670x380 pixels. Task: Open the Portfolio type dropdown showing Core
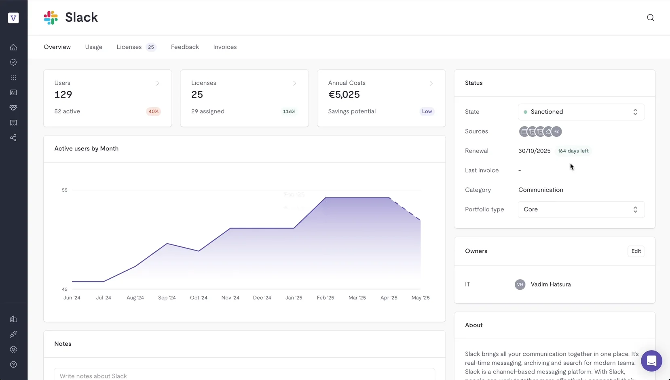[x=581, y=209]
